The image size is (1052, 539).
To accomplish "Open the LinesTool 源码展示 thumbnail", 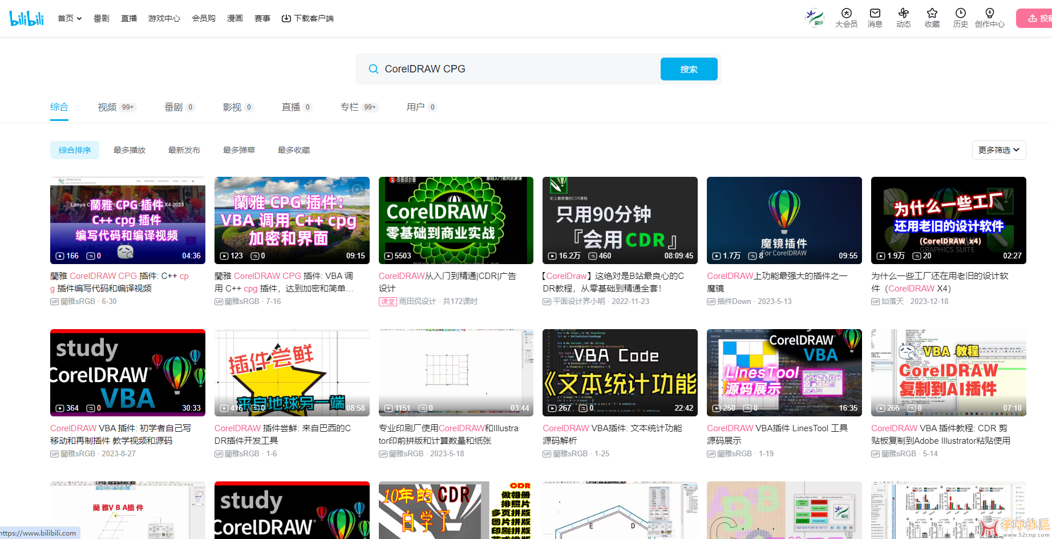I will (x=784, y=372).
